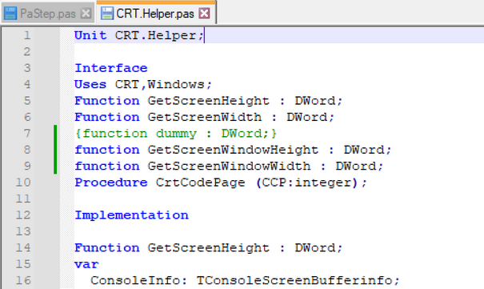Click the commented 'dummy' function line
484x289 pixels.
coord(176,134)
